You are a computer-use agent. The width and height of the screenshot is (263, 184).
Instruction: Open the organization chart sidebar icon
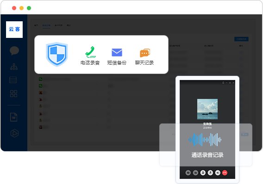coord(14,67)
